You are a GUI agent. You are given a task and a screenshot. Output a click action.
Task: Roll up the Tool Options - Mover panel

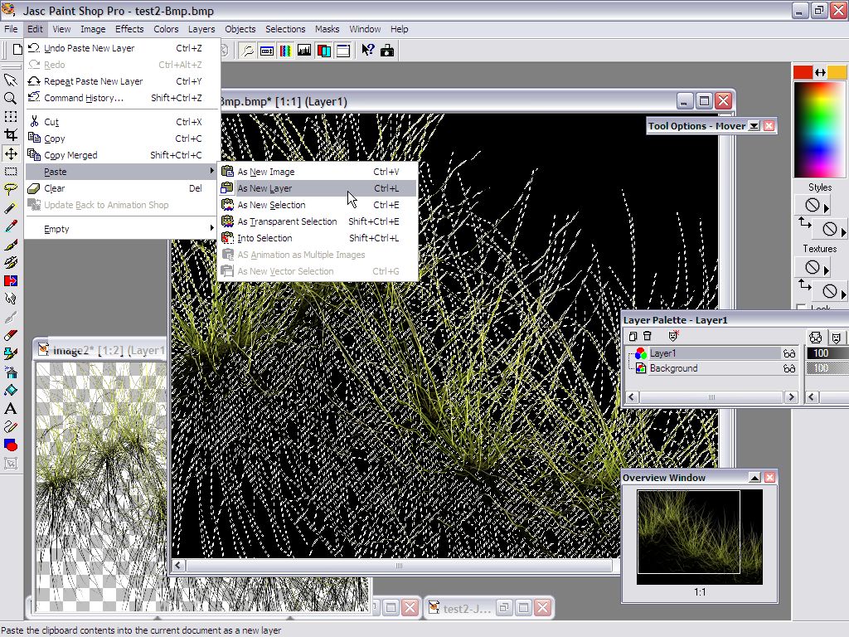(x=754, y=126)
